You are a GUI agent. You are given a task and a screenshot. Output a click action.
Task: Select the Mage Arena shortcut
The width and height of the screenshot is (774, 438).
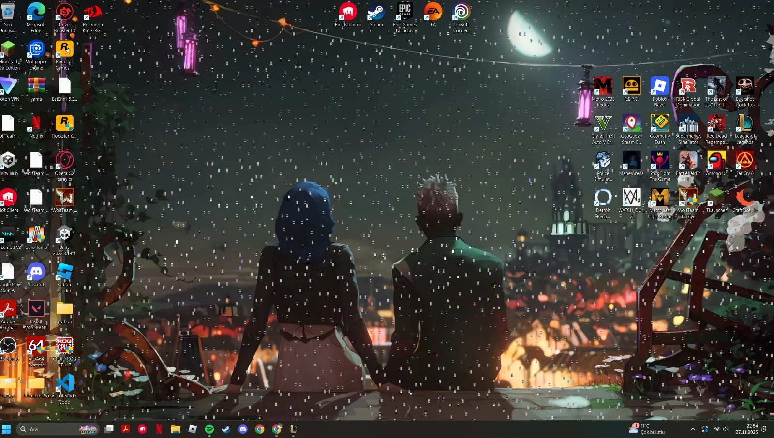[x=631, y=163]
